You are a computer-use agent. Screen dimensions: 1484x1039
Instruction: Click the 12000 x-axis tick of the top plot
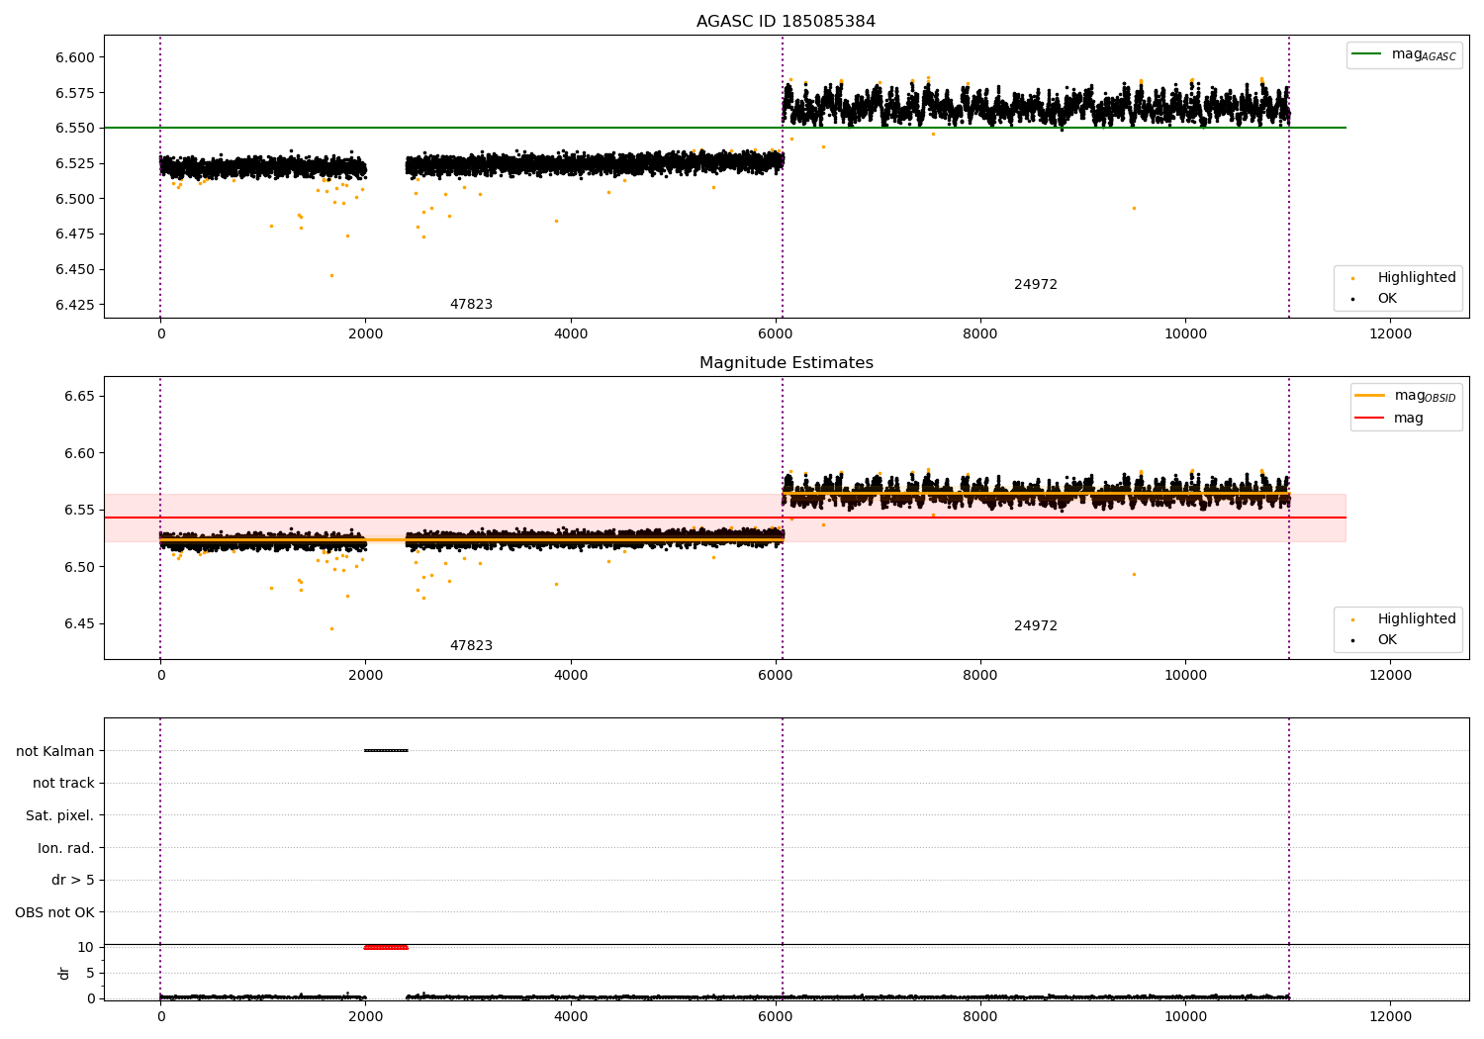[1390, 334]
